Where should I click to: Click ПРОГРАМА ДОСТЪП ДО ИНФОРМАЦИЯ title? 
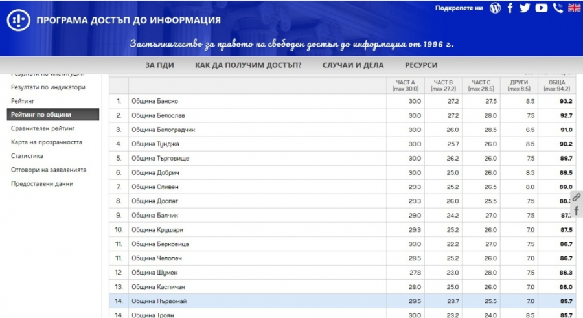click(129, 20)
